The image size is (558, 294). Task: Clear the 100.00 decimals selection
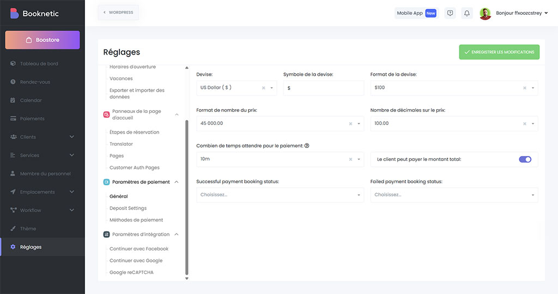pyautogui.click(x=525, y=124)
